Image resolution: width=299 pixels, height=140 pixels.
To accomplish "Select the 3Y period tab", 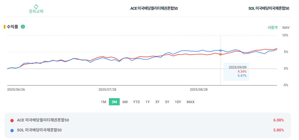I will pyautogui.click(x=157, y=102).
